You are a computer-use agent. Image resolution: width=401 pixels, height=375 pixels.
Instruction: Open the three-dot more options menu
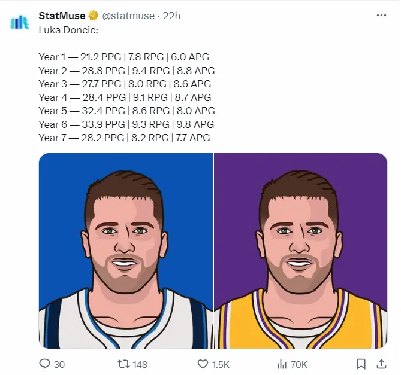point(381,15)
